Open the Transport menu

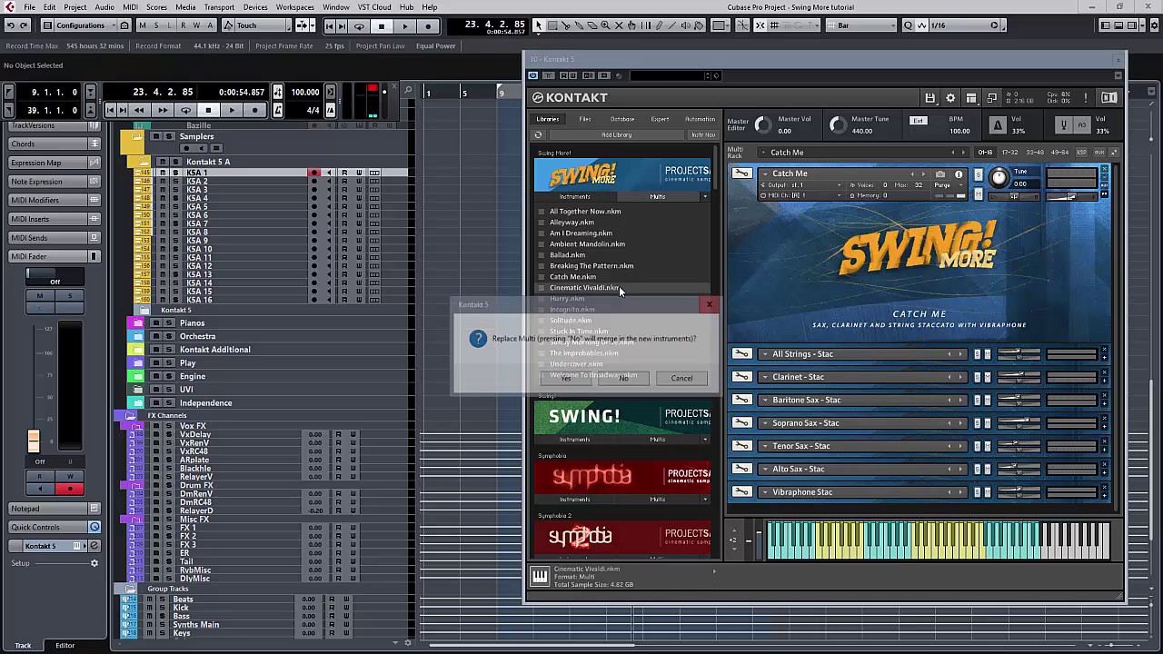[219, 7]
